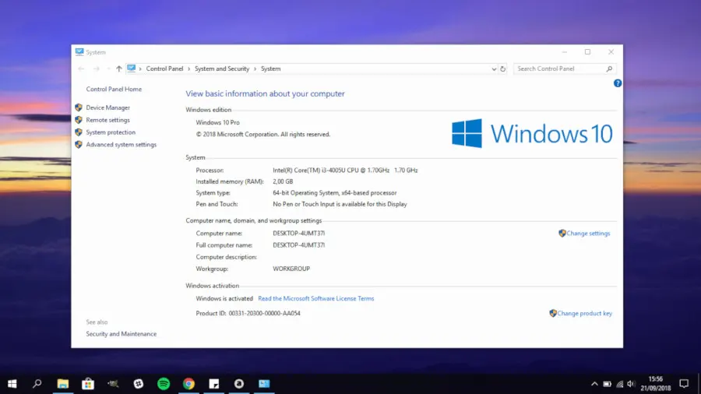
Task: Open Control Panel Home
Action: click(x=114, y=90)
